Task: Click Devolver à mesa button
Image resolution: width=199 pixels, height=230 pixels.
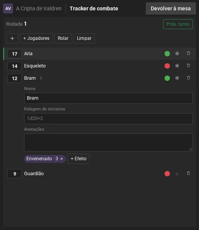Action: click(171, 8)
